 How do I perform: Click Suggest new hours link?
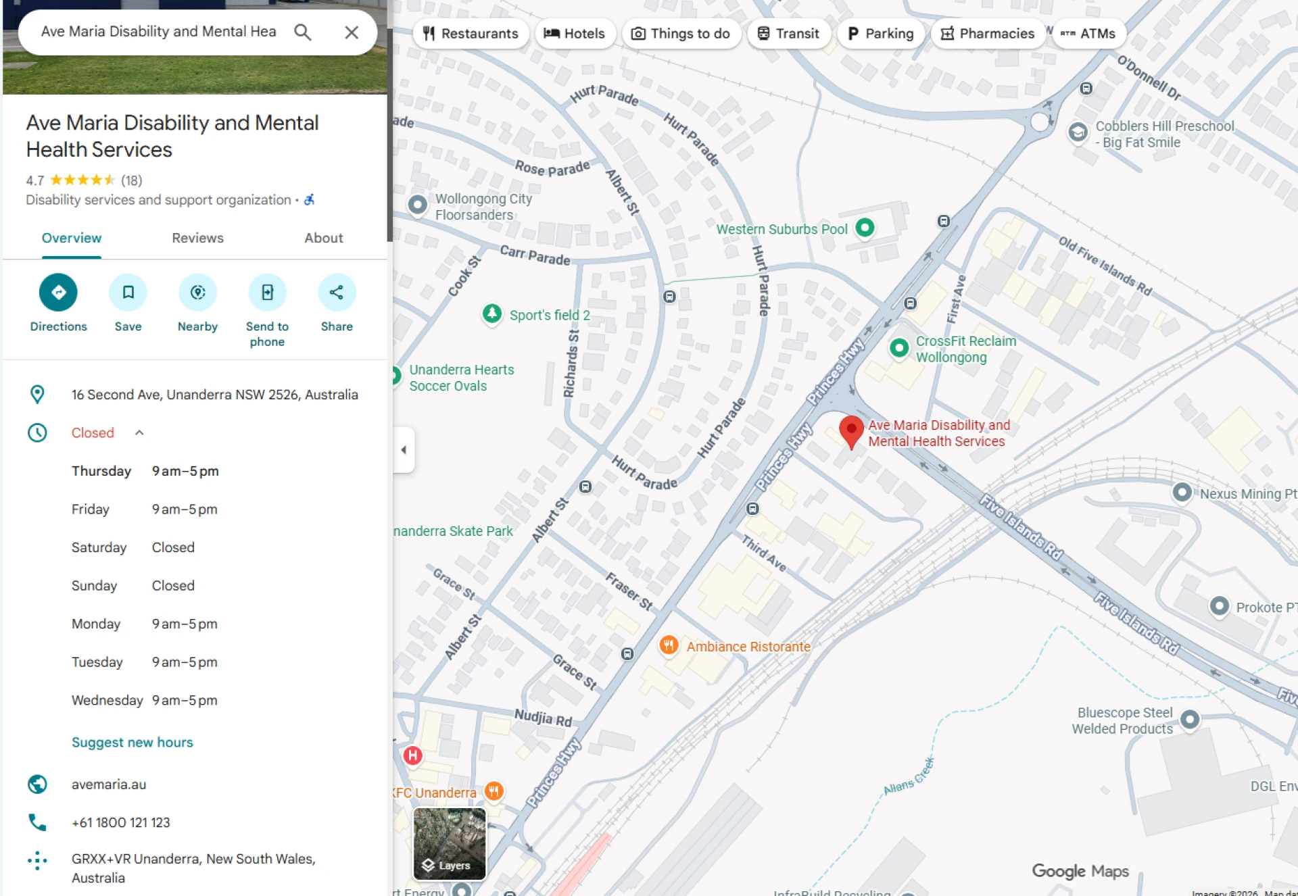point(133,742)
